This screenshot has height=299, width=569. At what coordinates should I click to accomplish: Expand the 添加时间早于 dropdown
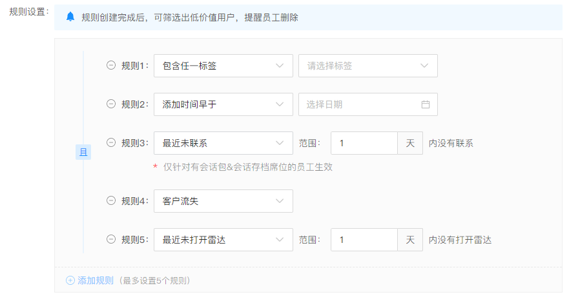click(223, 104)
